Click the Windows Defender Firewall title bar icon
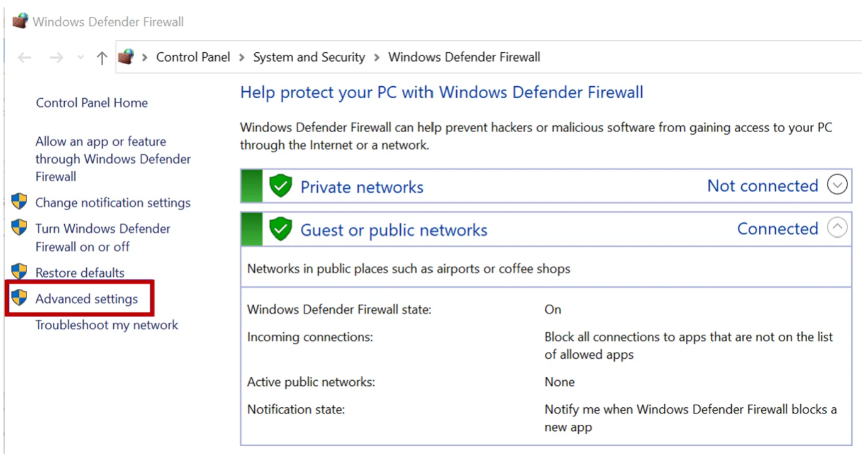Viewport: 862px width, 472px height. tap(20, 21)
